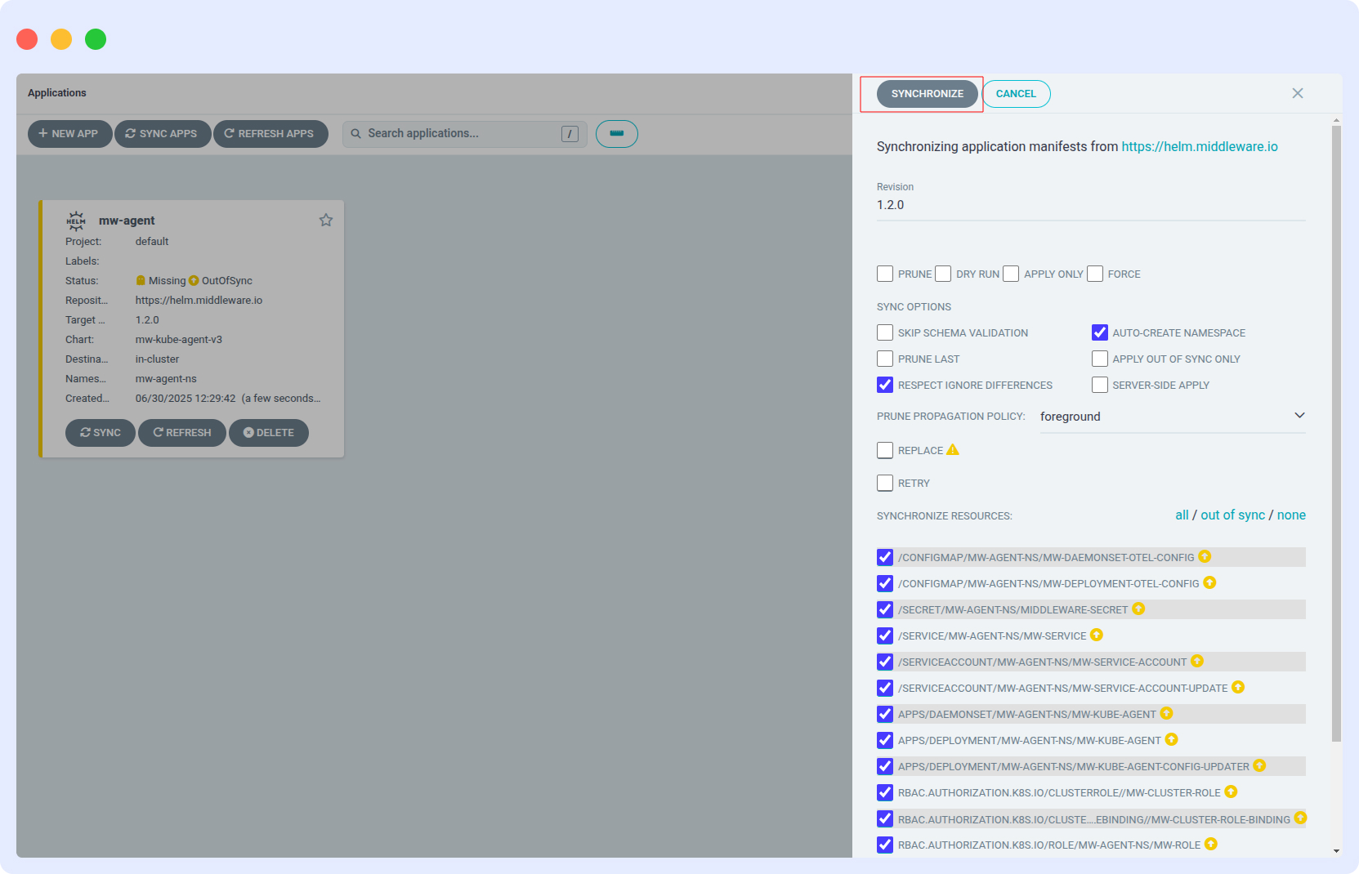Click the warning triangle next to REPLACE

(953, 449)
